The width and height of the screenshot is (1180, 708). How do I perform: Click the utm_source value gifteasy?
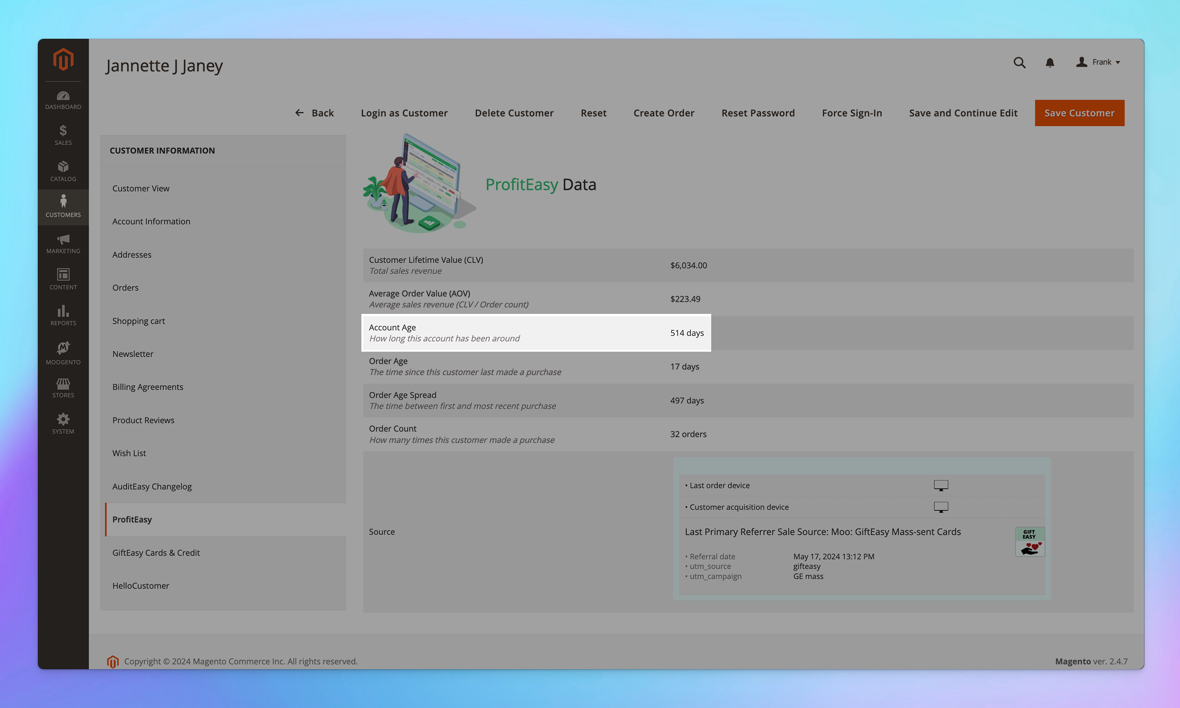point(807,566)
